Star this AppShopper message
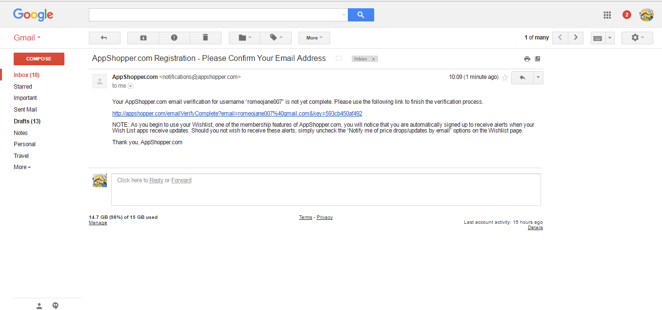662x310 pixels. (505, 77)
